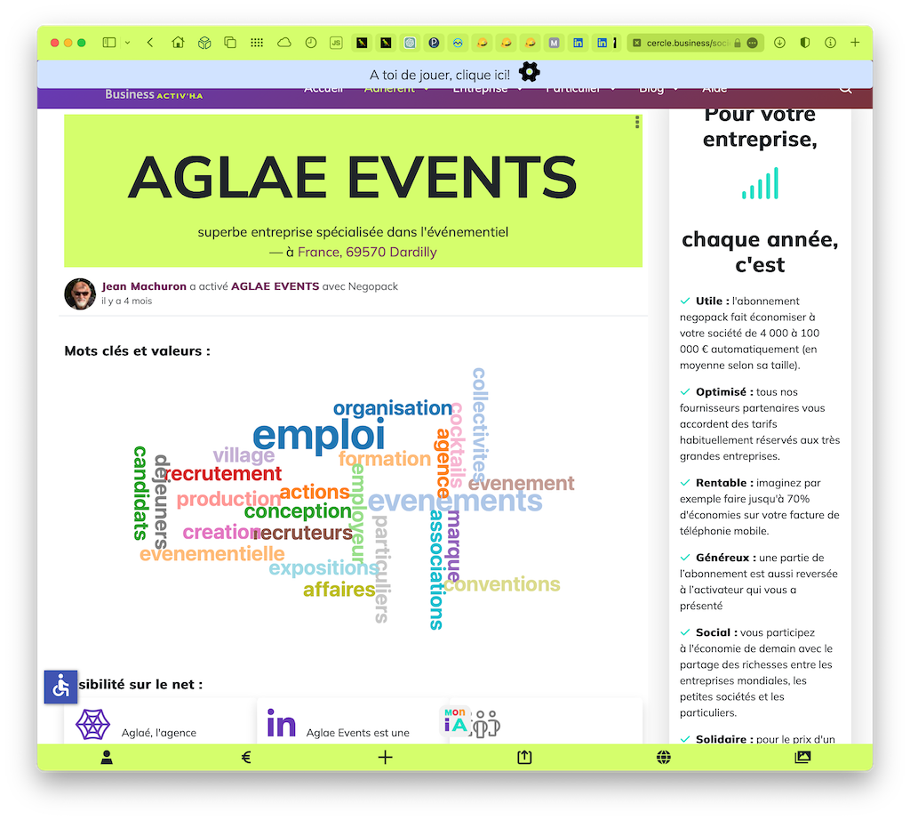
Task: Click the JS toolbar extension icon
Action: pos(336,43)
